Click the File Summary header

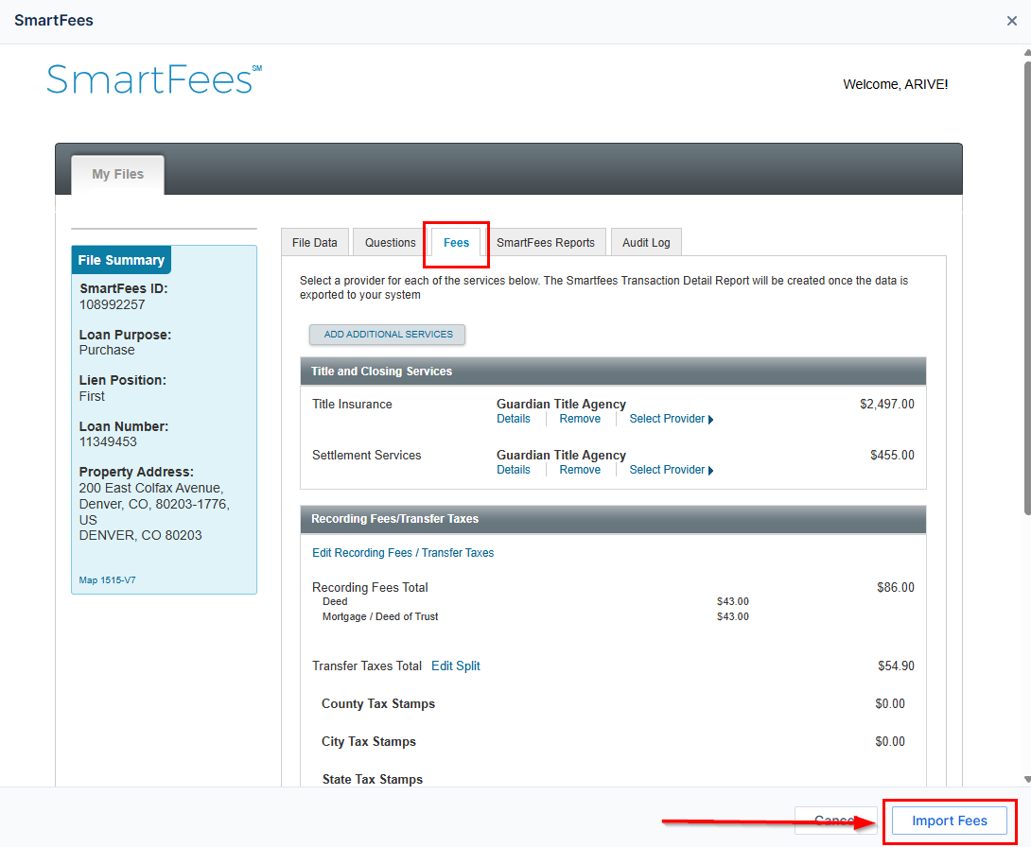coord(121,260)
